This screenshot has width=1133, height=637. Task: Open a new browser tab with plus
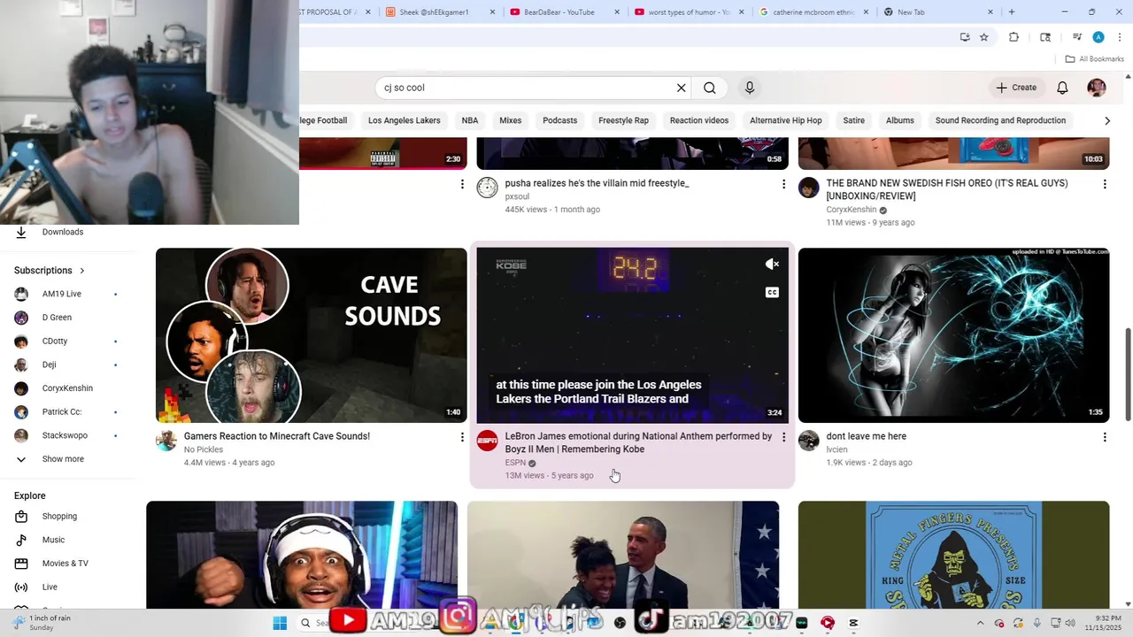[x=1012, y=12]
